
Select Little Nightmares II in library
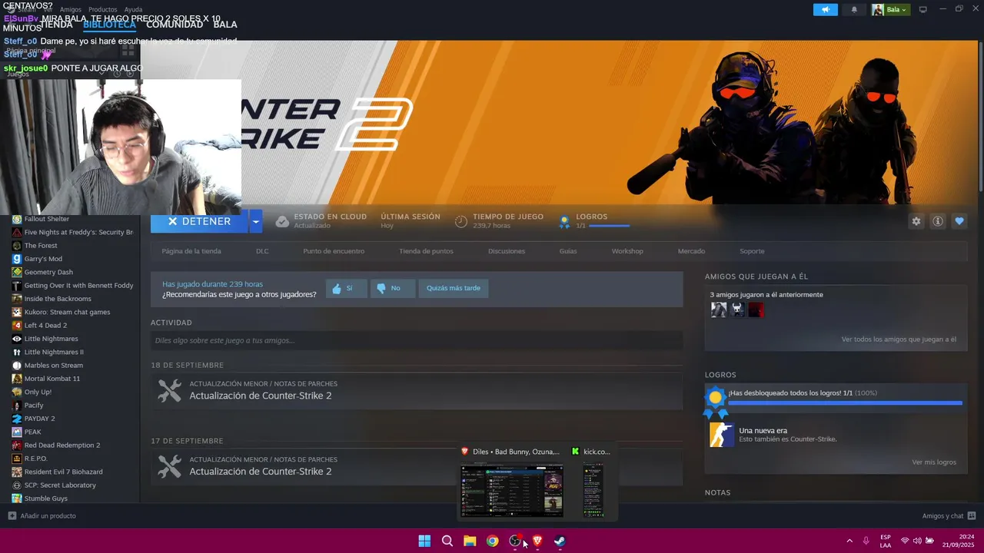pos(54,352)
